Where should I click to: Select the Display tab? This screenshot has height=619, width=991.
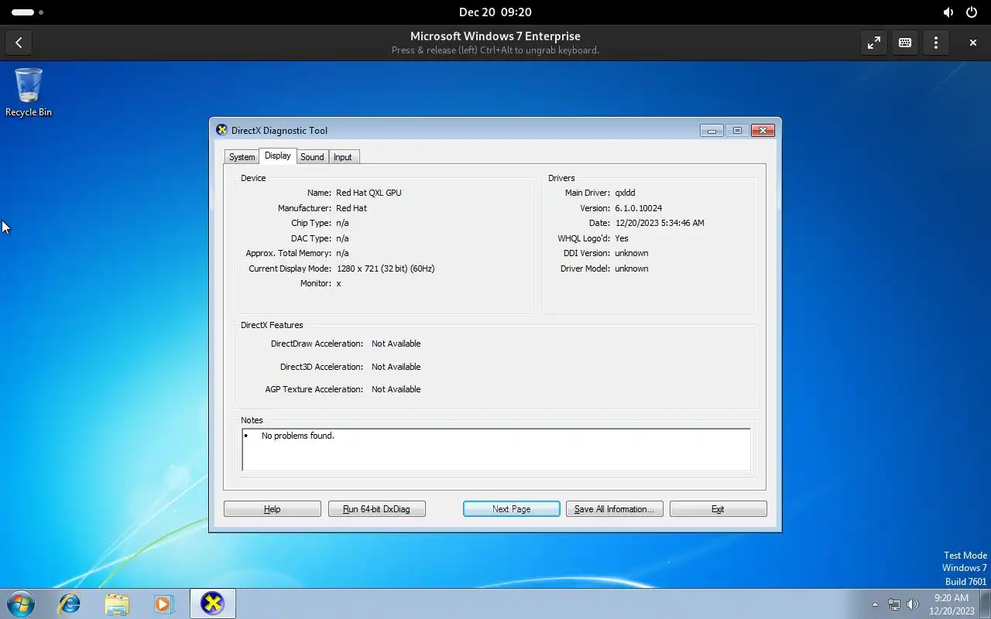pos(278,156)
